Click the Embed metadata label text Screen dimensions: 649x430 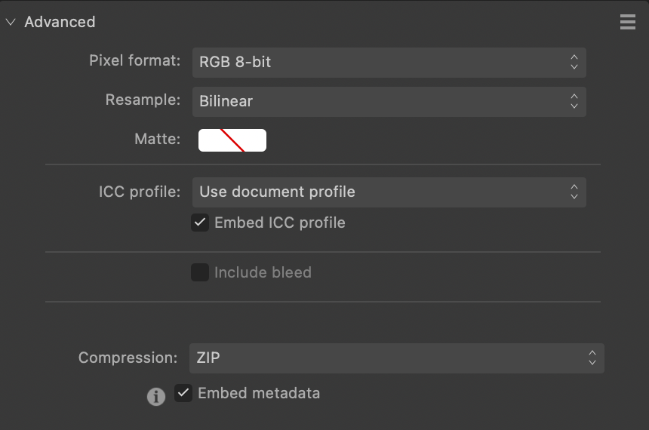tap(259, 393)
